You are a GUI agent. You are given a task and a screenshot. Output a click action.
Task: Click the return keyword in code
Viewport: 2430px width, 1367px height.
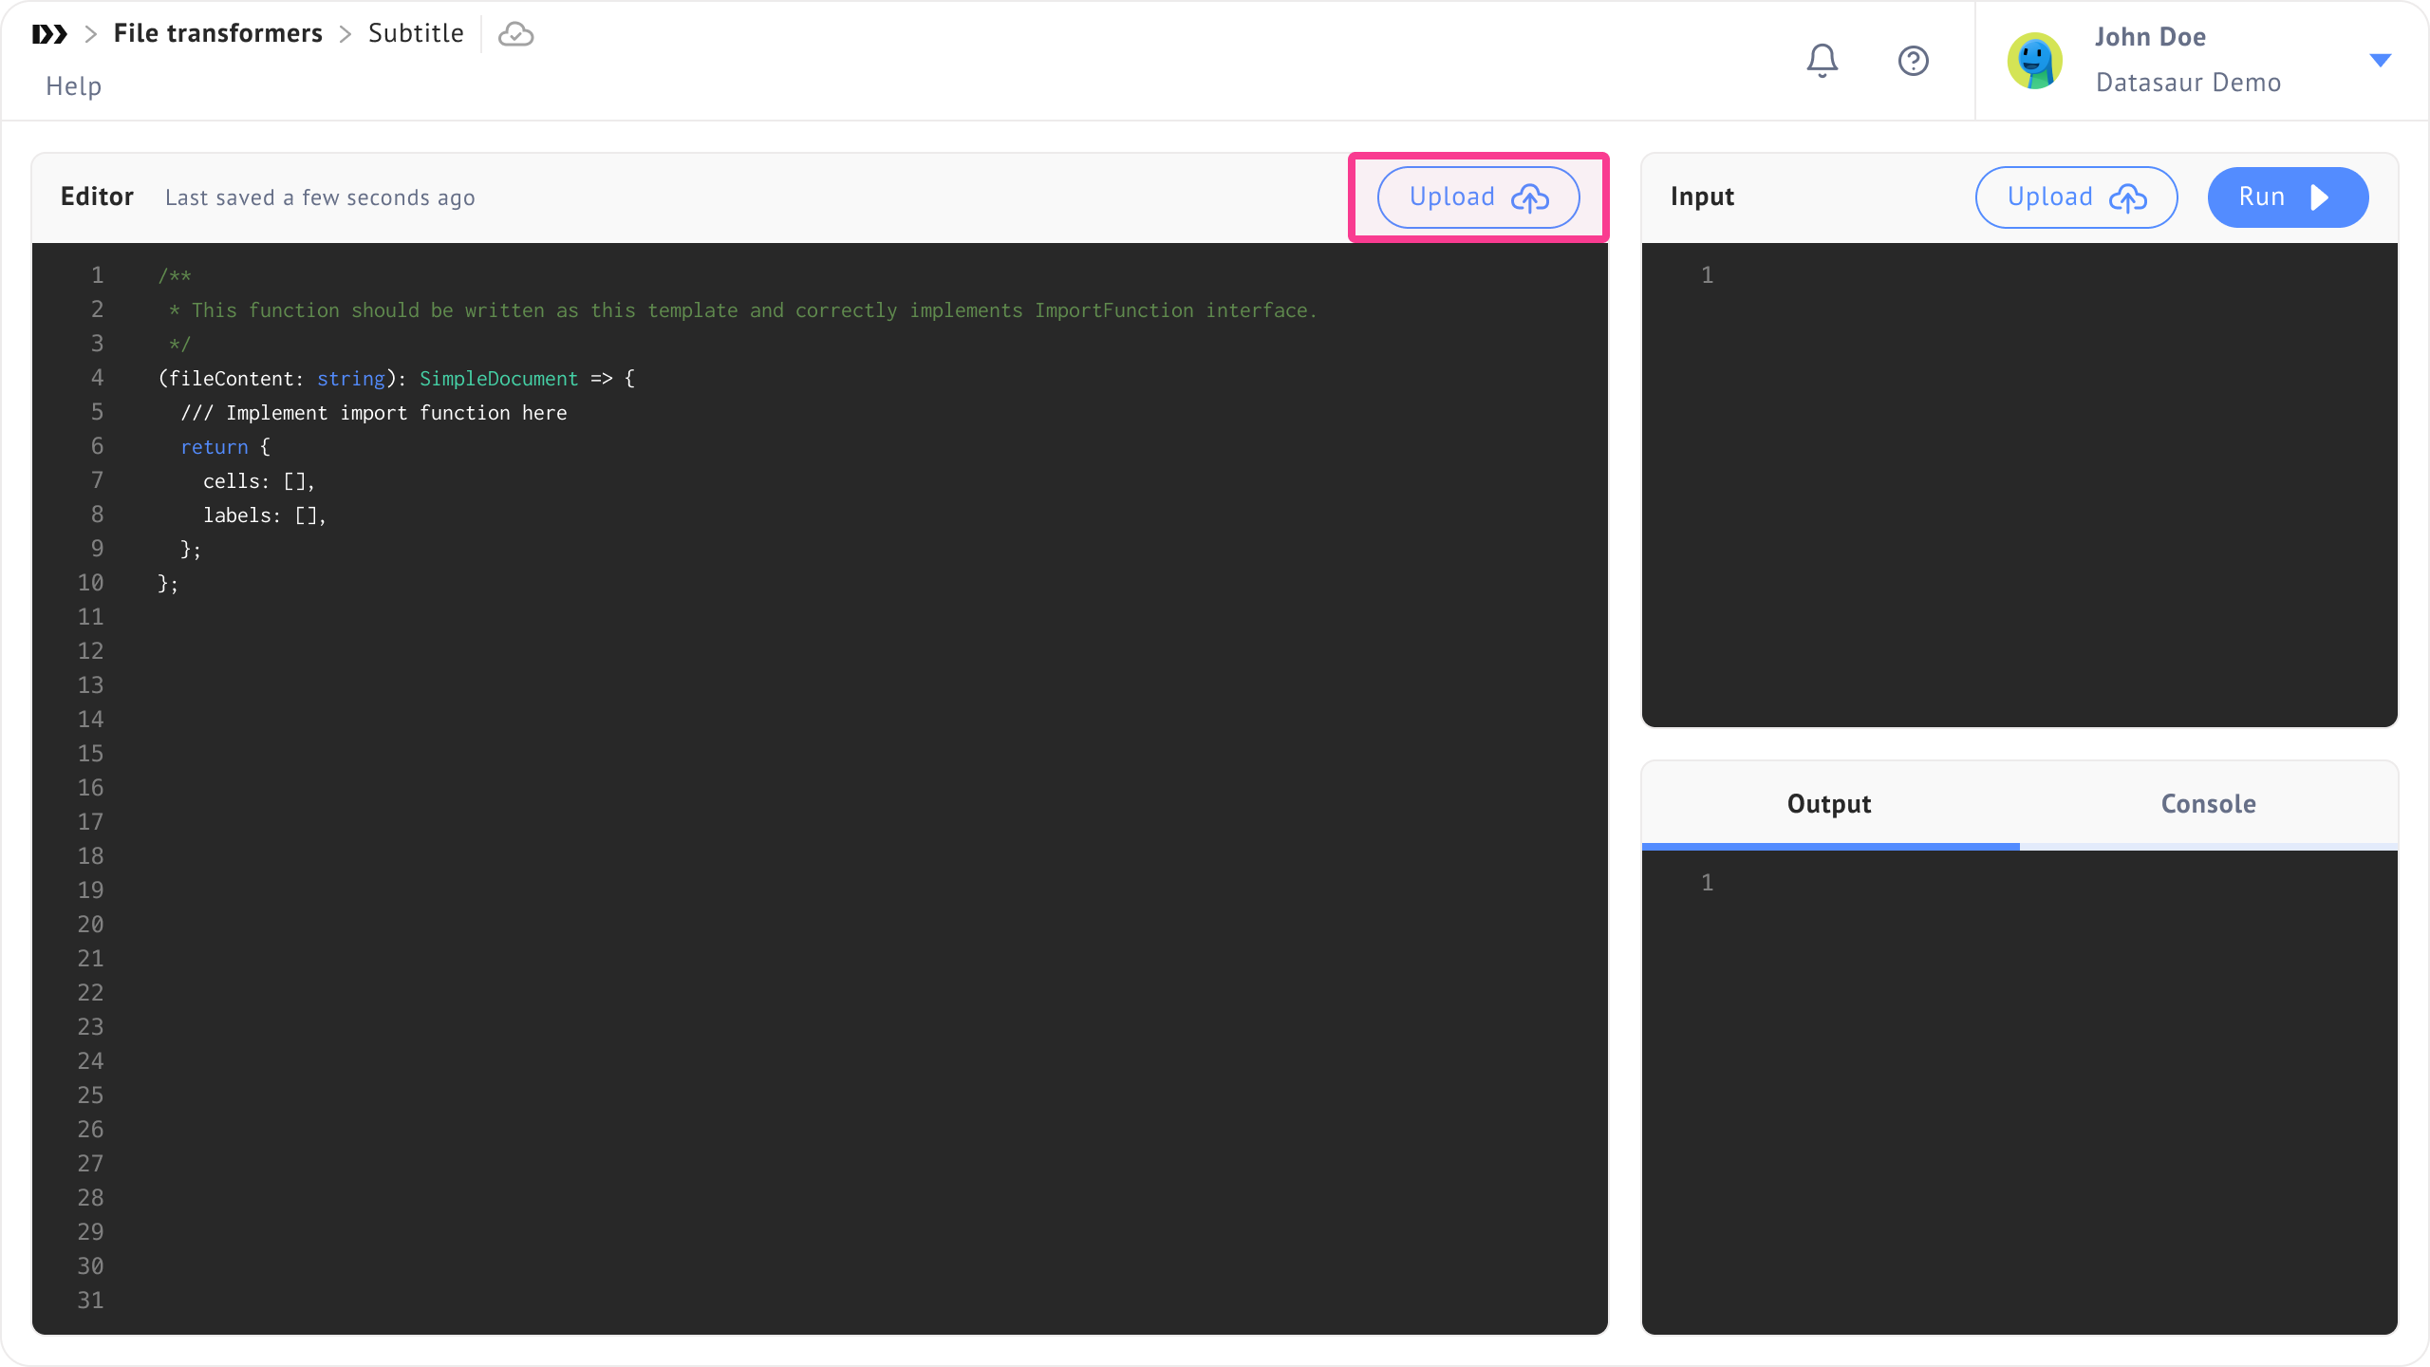pos(215,447)
